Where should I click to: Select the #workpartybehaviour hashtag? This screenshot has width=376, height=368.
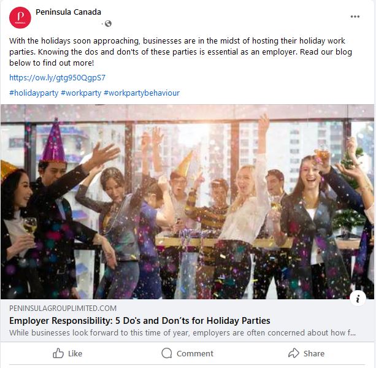(142, 93)
